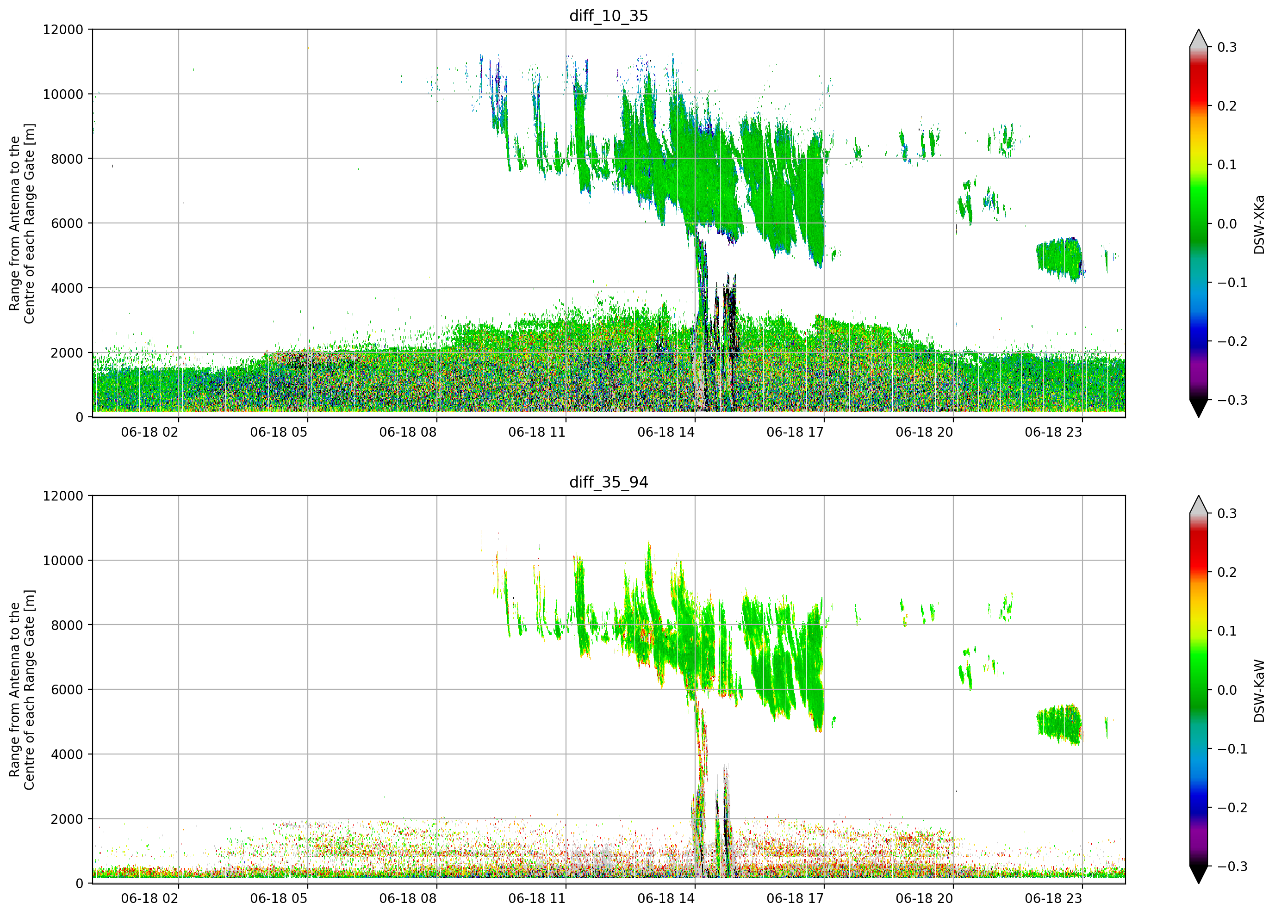This screenshot has width=1275, height=915.
Task: Click the 2000 y-tick of the diff_10_35 plot
Action: pyautogui.click(x=67, y=353)
